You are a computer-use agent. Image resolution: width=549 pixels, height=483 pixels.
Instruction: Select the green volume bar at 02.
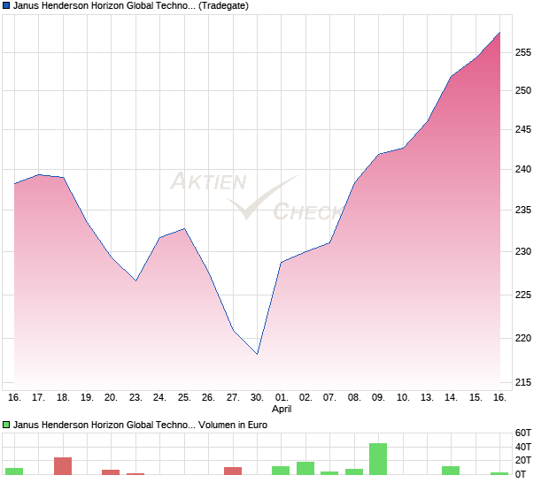click(305, 468)
